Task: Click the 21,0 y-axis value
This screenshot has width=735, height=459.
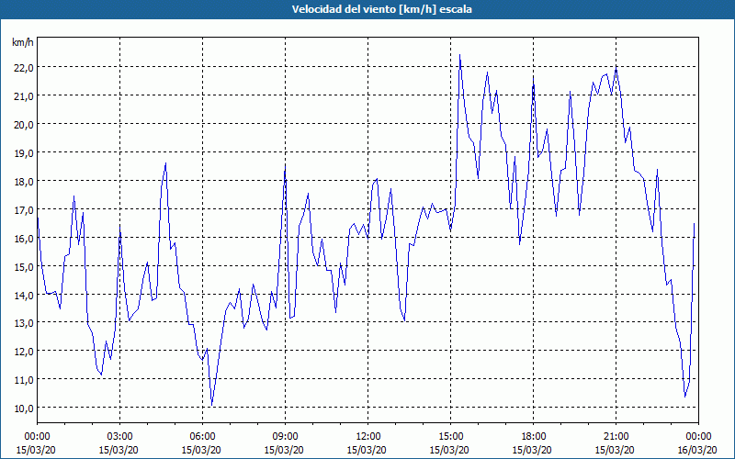Action: 25,96
